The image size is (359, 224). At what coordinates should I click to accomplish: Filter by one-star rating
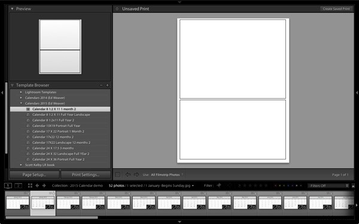pos(245,186)
